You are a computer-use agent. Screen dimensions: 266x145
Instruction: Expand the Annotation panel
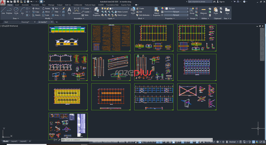pos(79,18)
